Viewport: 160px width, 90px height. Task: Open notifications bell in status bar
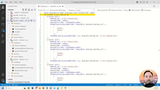pyautogui.click(x=157, y=85)
